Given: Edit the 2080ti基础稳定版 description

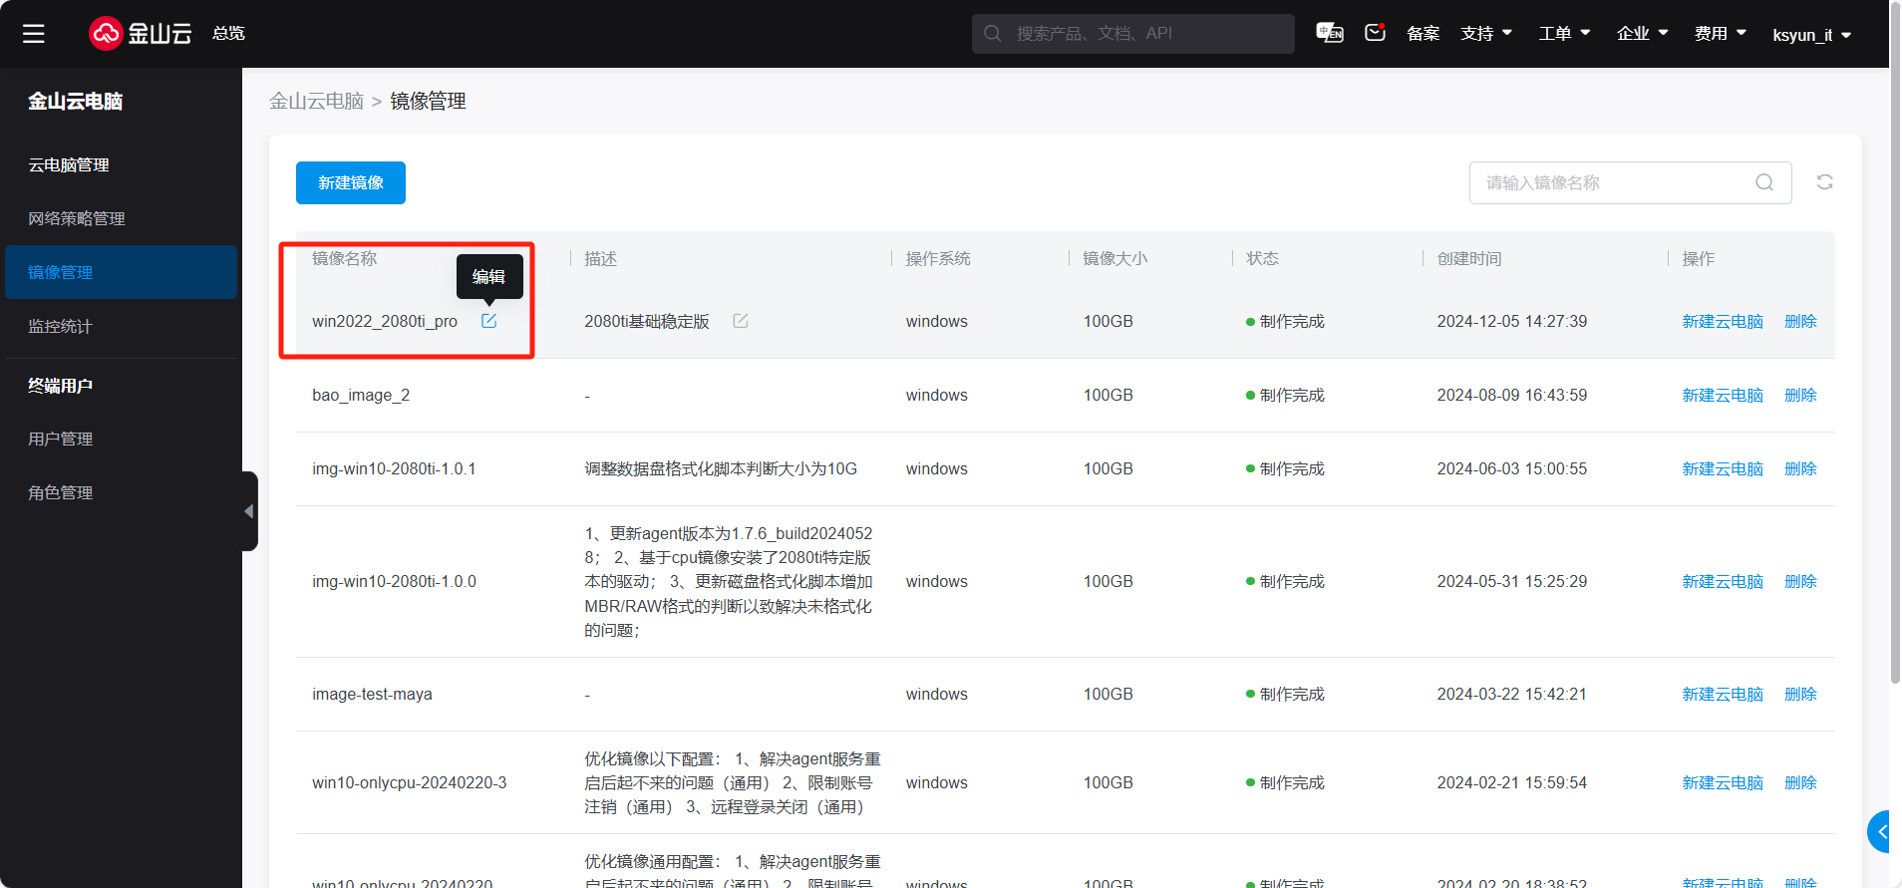Looking at the screenshot, I should [741, 321].
